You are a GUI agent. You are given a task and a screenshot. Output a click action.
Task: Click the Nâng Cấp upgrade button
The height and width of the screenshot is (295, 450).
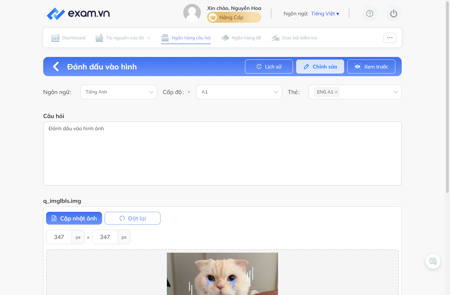point(234,17)
